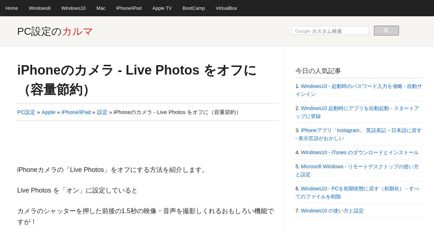Follow the 設定 breadcrumb link
The width and height of the screenshot is (434, 228).
click(102, 112)
